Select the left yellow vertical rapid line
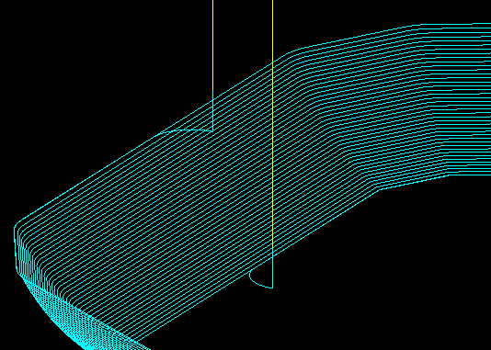 (213, 45)
